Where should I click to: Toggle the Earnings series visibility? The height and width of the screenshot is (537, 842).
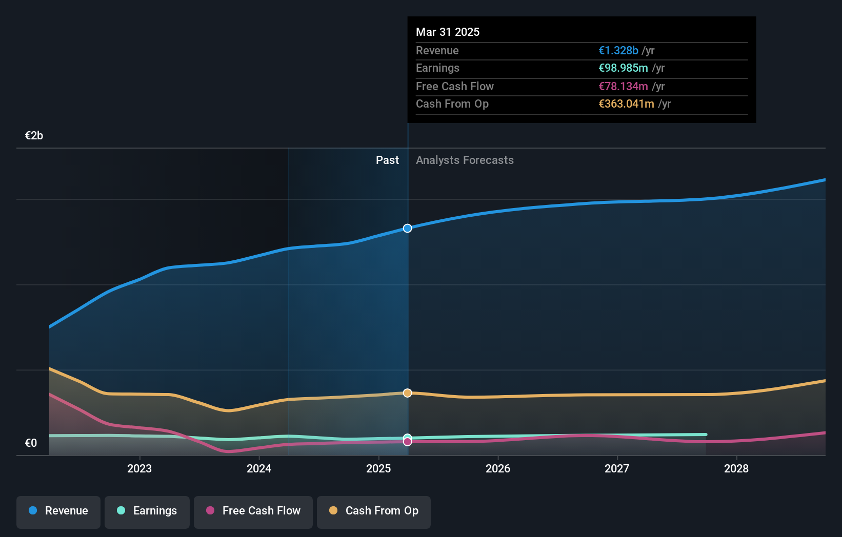(147, 511)
